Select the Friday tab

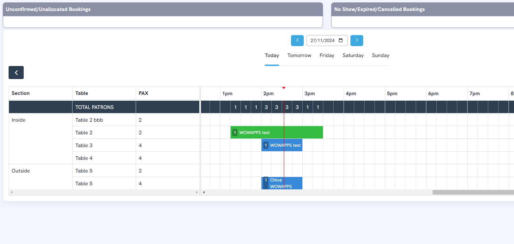pyautogui.click(x=327, y=55)
